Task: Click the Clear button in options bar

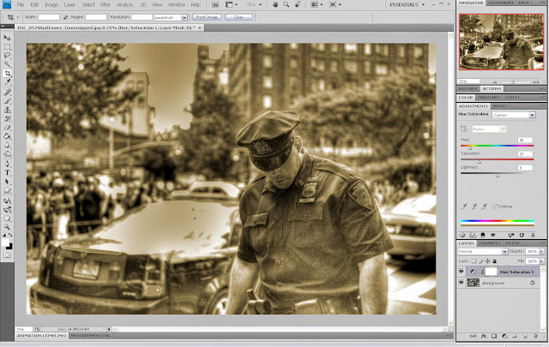Action: point(238,16)
